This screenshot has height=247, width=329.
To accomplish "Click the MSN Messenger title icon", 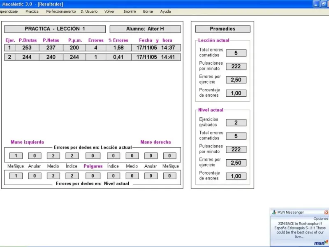I will coord(274,212).
